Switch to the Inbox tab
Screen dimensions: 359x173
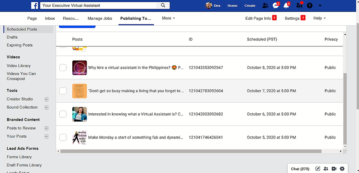(x=50, y=19)
